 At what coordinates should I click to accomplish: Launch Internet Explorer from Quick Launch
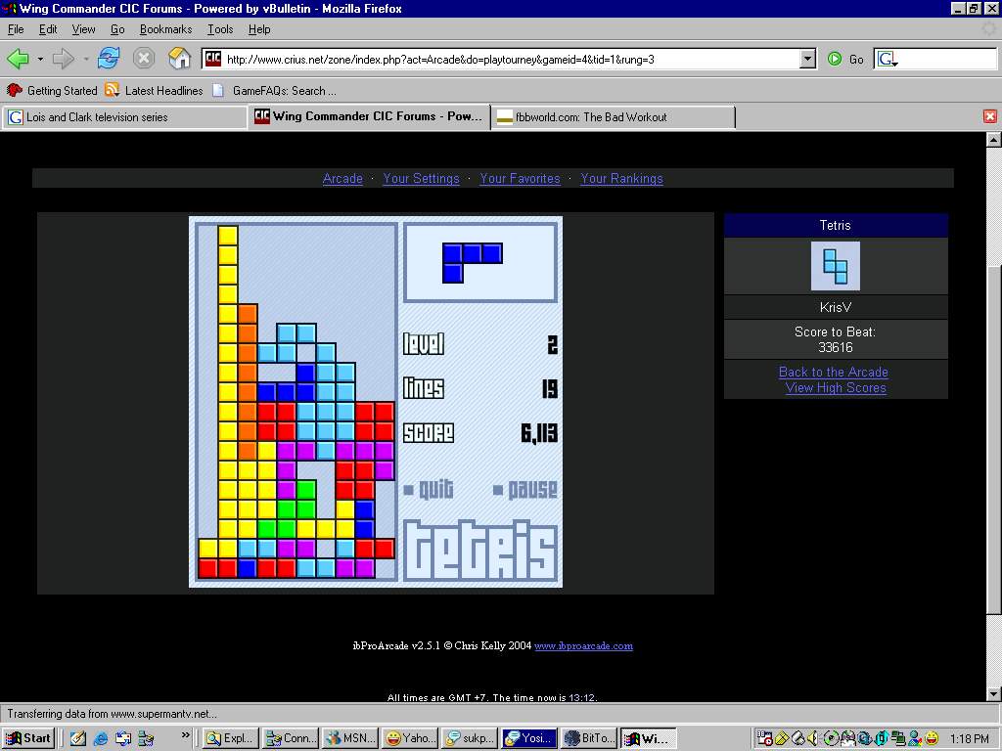click(x=101, y=738)
